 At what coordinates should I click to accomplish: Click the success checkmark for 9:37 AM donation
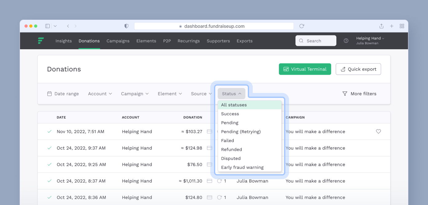click(x=49, y=148)
